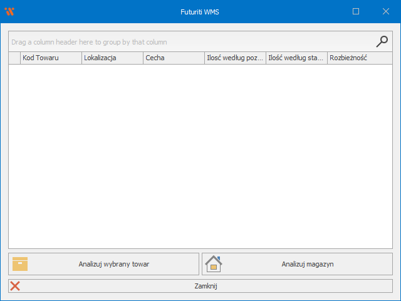This screenshot has width=401, height=301.
Task: Click the 'Futuriti WMS' title bar text
Action: point(200,11)
